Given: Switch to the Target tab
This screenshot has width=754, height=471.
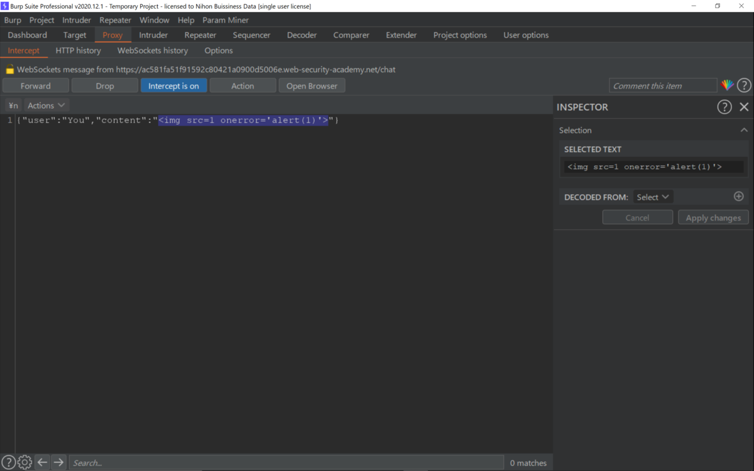Looking at the screenshot, I should (x=75, y=35).
